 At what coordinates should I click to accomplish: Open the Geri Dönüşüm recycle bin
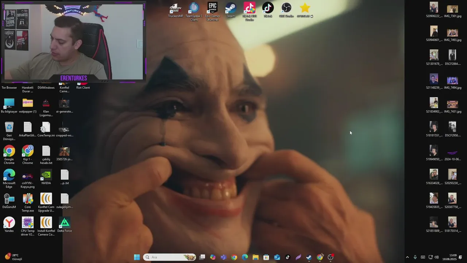coord(9,131)
